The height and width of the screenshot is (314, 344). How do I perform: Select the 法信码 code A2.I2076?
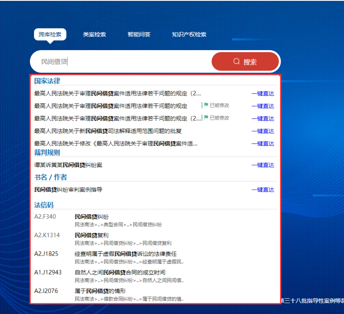point(46,291)
